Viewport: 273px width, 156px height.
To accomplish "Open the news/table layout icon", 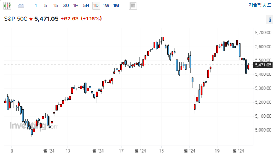I will click(x=133, y=6).
